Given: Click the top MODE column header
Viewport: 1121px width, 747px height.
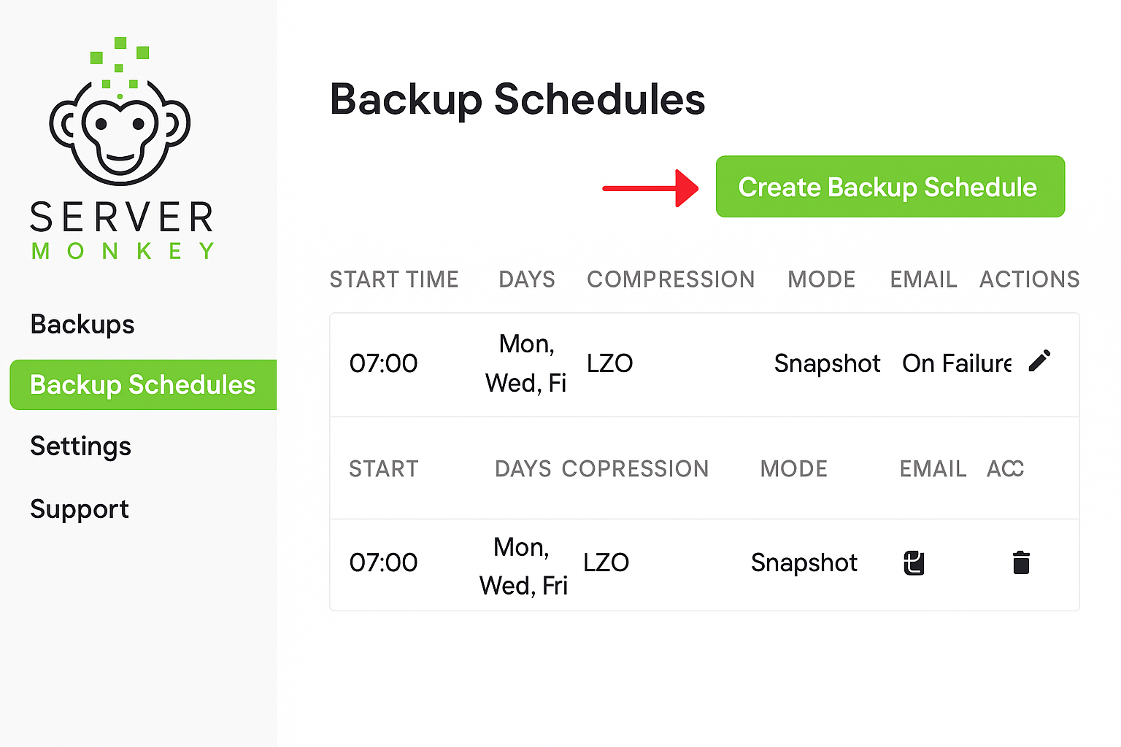Looking at the screenshot, I should 821,279.
